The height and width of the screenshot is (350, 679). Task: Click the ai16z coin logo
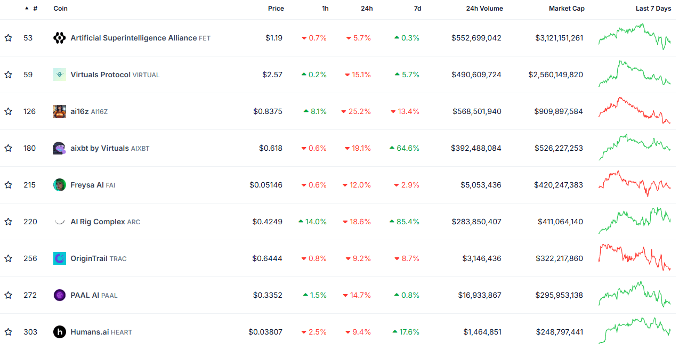tap(60, 111)
